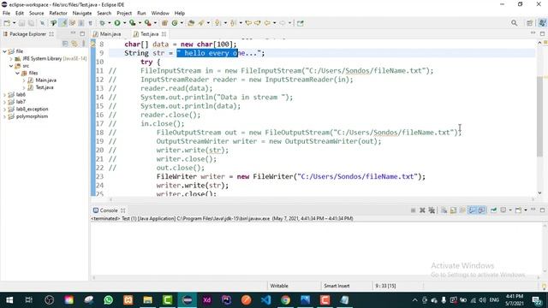This screenshot has width=548, height=308.
Task: Click the Pin Console icon
Action: (493, 210)
